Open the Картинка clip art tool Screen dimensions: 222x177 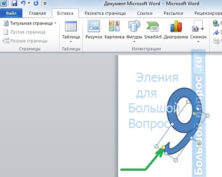(114, 26)
